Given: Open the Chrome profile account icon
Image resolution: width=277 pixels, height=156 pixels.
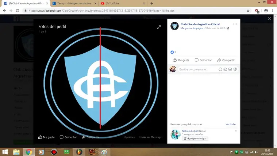Looking at the screenshot, I should (266, 11).
